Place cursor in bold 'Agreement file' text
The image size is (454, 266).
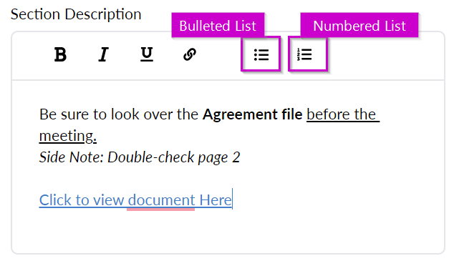[x=252, y=114]
